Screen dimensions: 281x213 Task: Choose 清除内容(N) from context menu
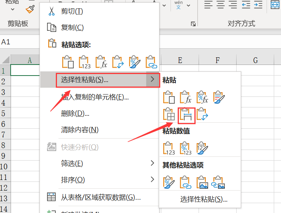click(x=99, y=130)
